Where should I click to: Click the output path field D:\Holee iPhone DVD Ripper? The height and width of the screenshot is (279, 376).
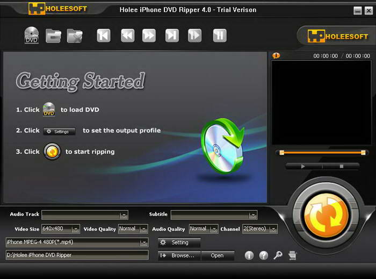click(x=77, y=255)
